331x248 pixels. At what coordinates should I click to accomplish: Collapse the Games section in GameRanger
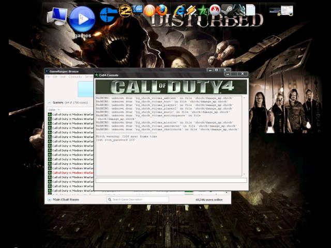49,103
